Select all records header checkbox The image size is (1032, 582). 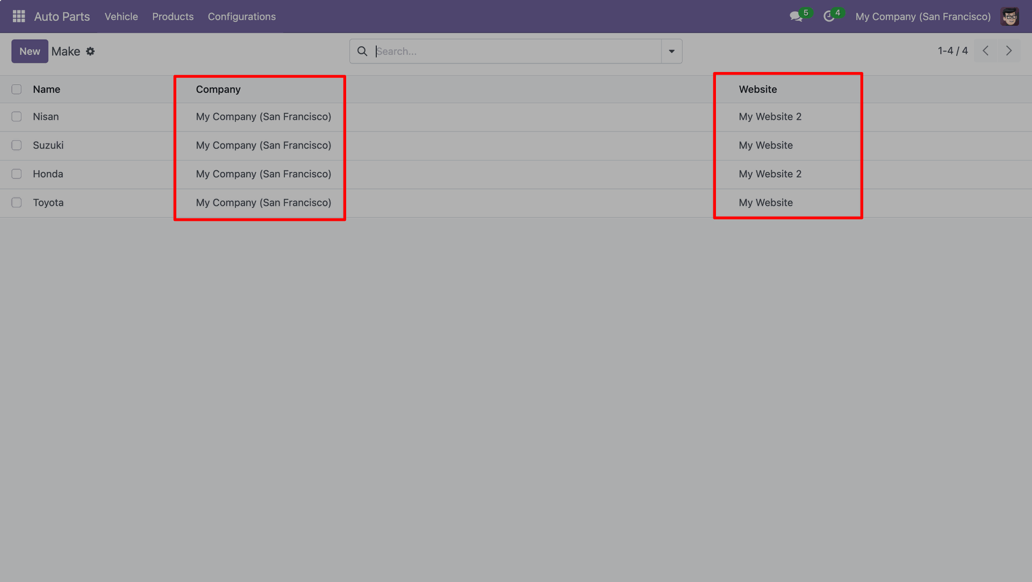click(17, 89)
